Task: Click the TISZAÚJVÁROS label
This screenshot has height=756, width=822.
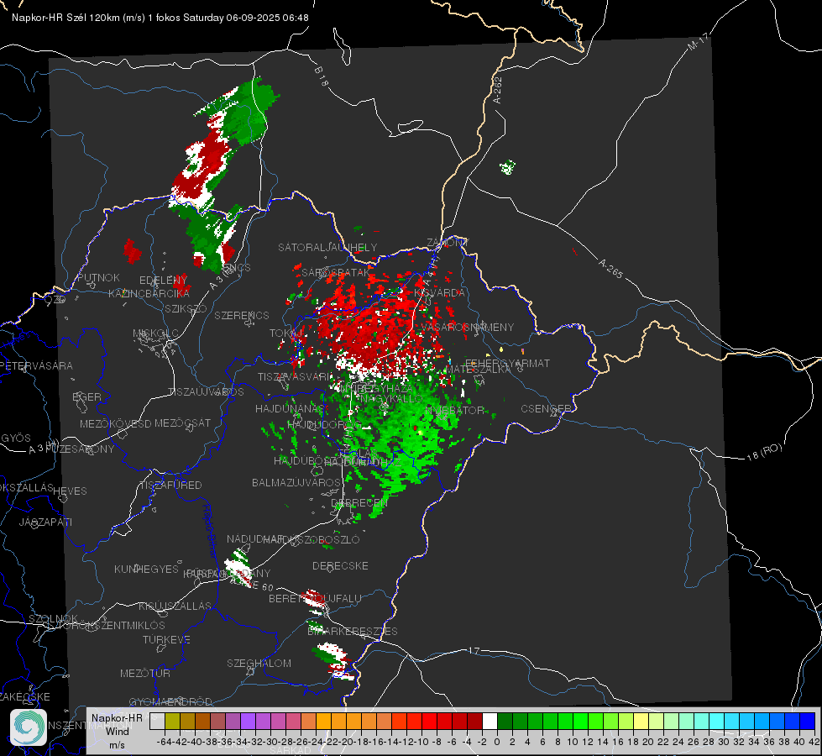Action: pyautogui.click(x=206, y=391)
